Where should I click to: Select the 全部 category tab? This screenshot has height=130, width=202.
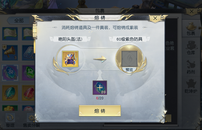point(19,21)
